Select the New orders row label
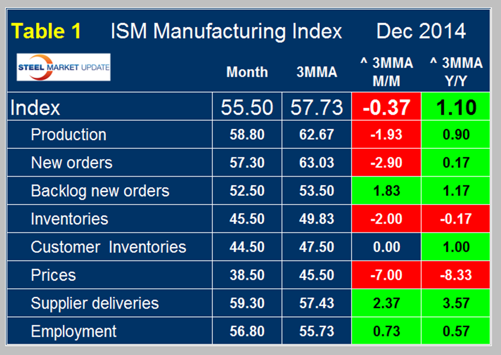The height and width of the screenshot is (355, 501). click(71, 162)
